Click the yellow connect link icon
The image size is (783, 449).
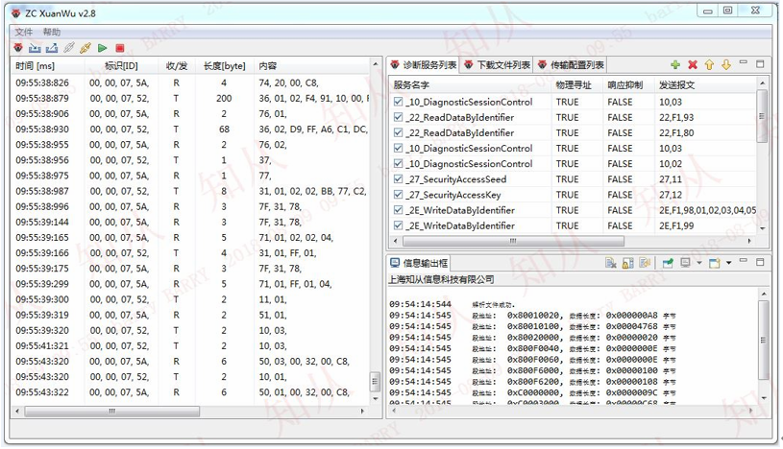pos(86,48)
